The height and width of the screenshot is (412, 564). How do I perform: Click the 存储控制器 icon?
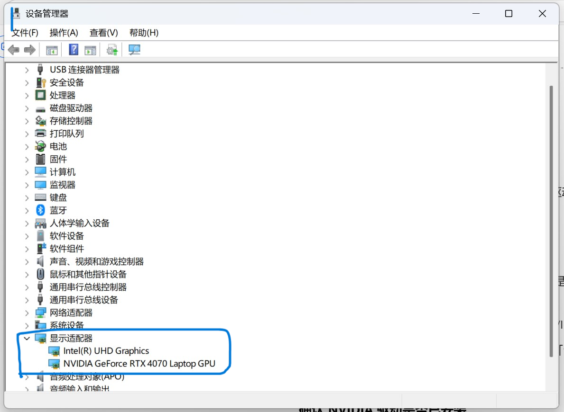[41, 121]
